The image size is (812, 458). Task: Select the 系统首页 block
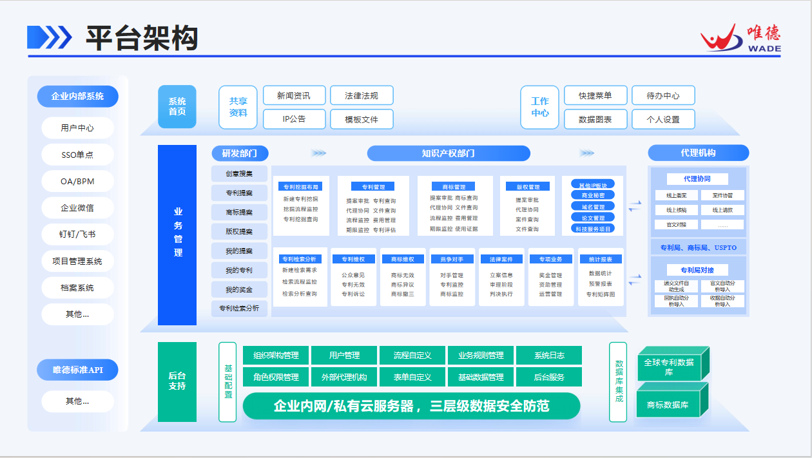click(x=177, y=106)
